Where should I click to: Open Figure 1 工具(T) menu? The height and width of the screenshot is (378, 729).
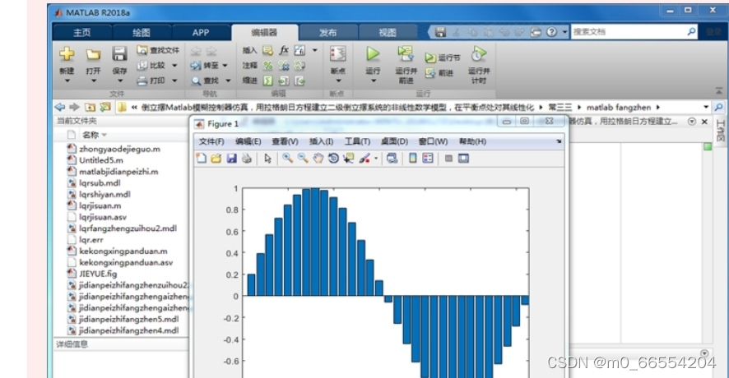(358, 141)
